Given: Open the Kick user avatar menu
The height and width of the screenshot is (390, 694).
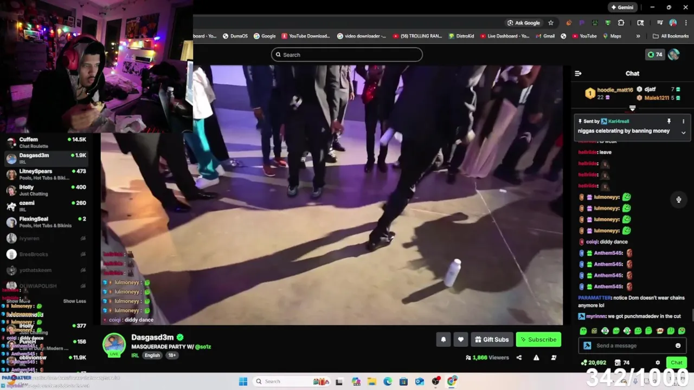Looking at the screenshot, I should [x=674, y=55].
